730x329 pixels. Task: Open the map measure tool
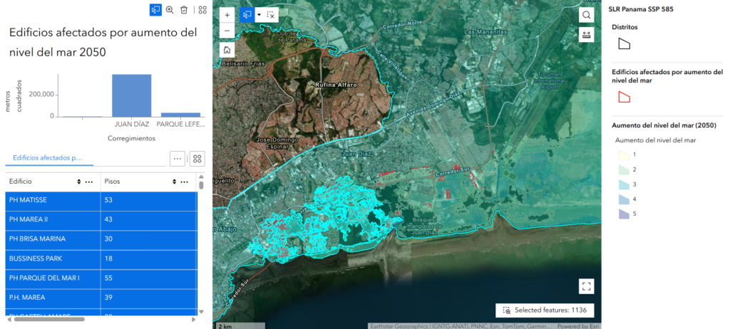point(586,35)
